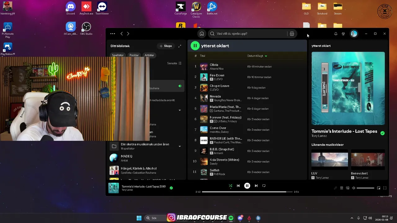Open the Friend Activity icon
397x223 pixels.
tap(343, 34)
